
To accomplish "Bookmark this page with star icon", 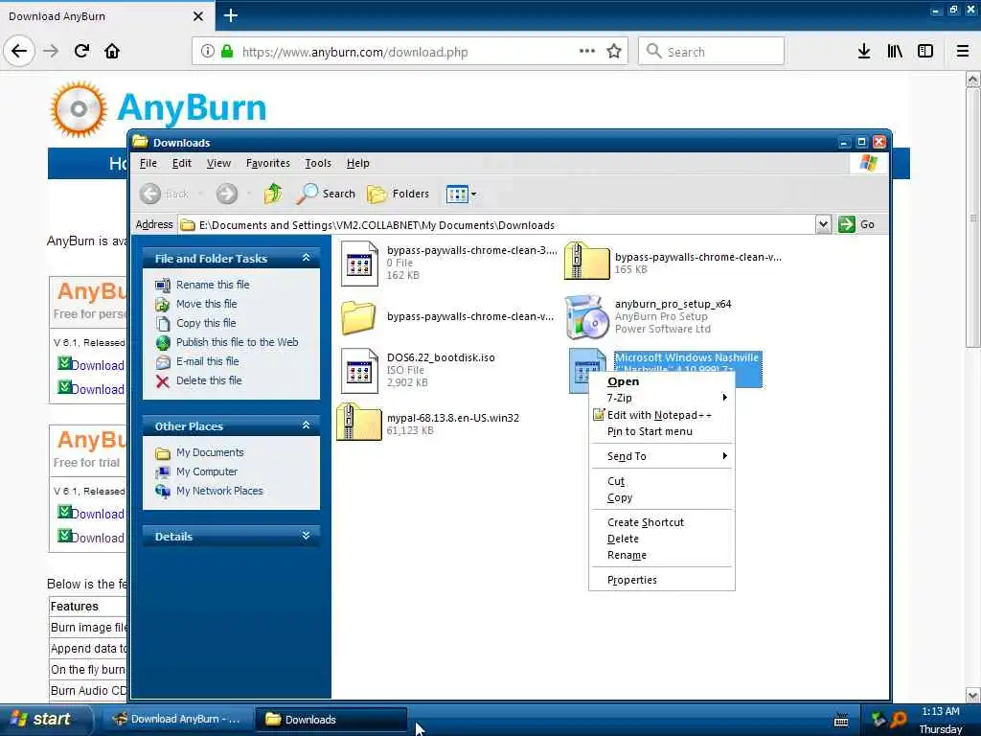I will (x=614, y=52).
